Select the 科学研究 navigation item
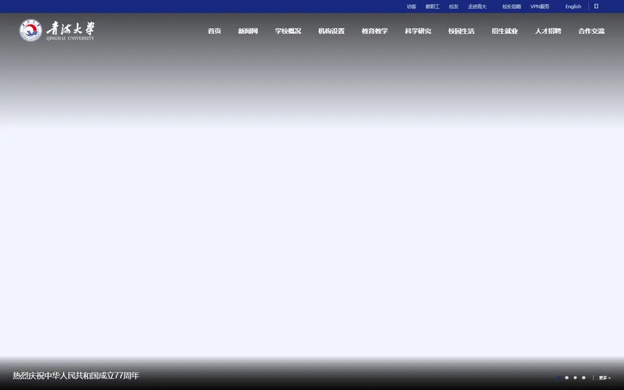The width and height of the screenshot is (624, 390). tap(418, 31)
